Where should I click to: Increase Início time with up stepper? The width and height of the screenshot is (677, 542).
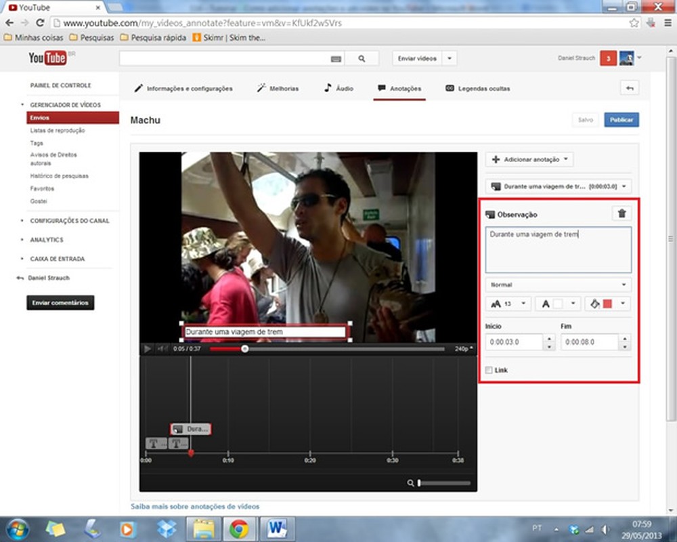549,338
